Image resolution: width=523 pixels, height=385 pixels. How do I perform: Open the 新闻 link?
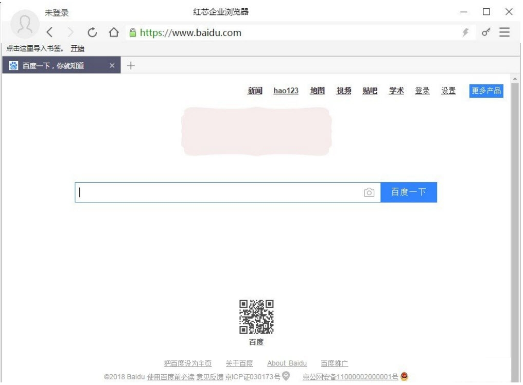click(x=255, y=91)
